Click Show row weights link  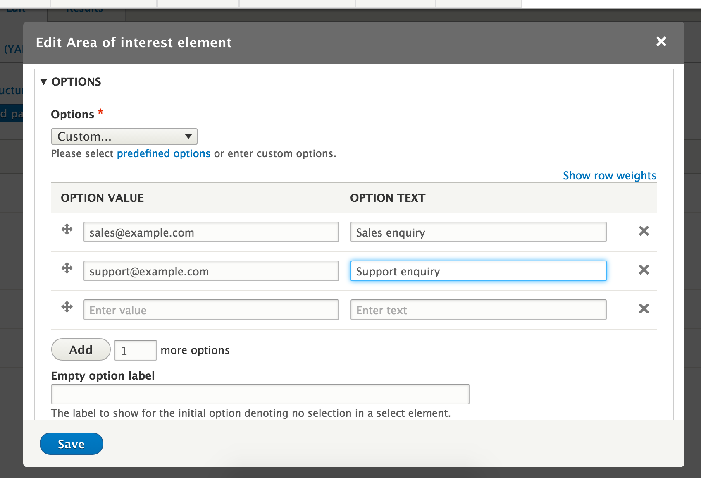[609, 175]
